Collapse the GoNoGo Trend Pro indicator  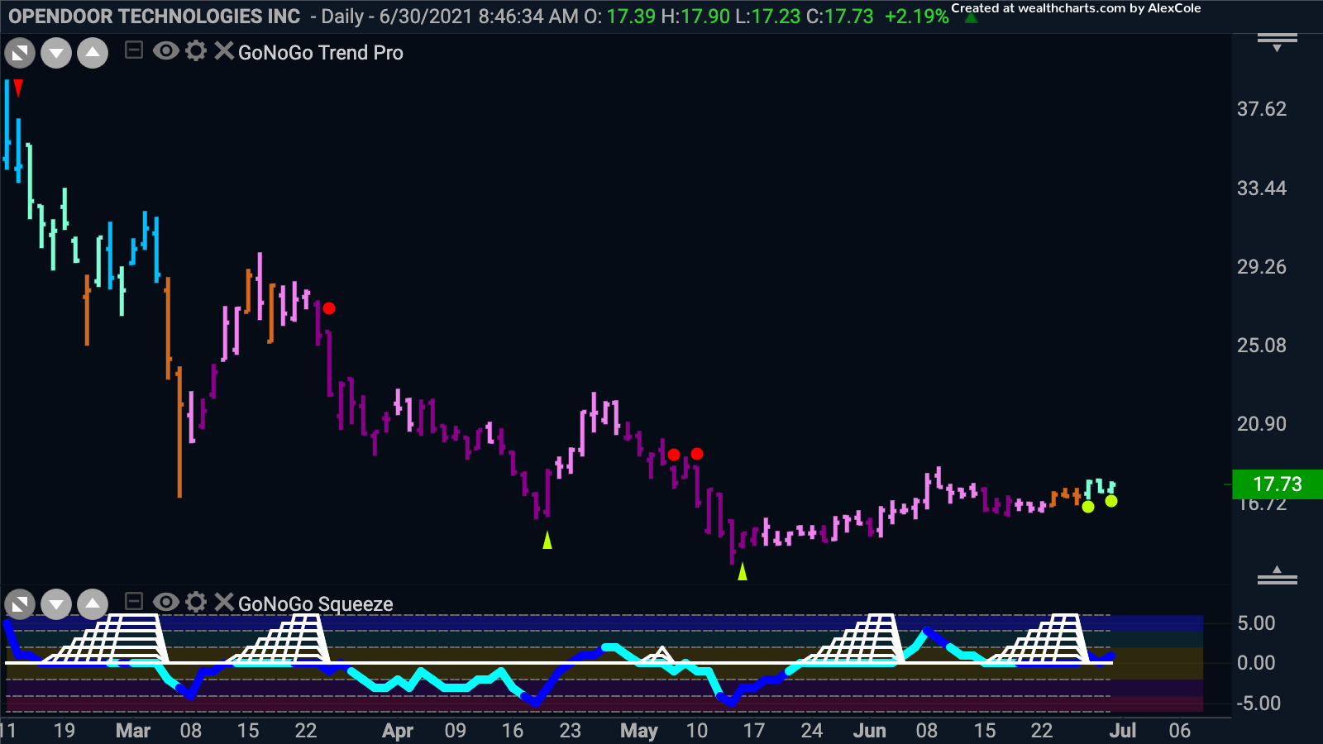pyautogui.click(x=133, y=51)
